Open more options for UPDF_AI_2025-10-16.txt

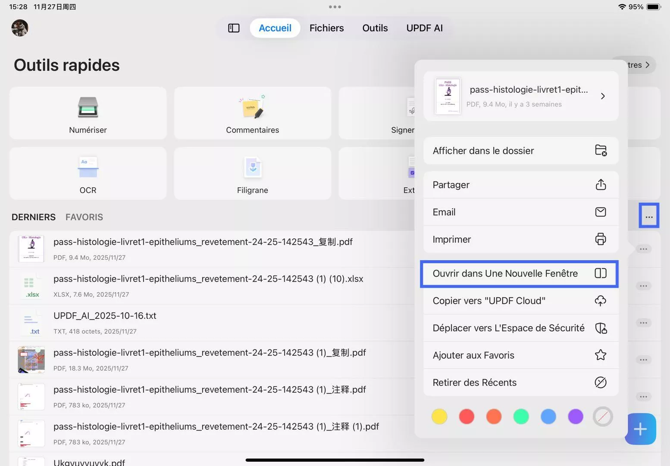tap(643, 323)
